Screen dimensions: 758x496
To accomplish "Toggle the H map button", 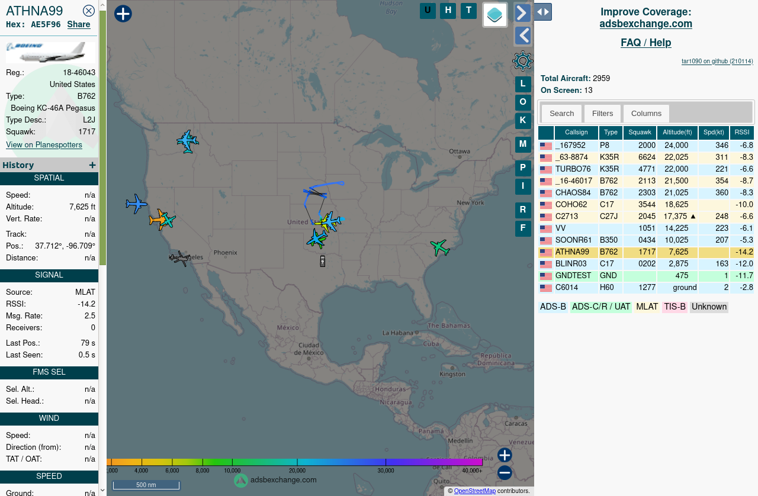I will (448, 11).
